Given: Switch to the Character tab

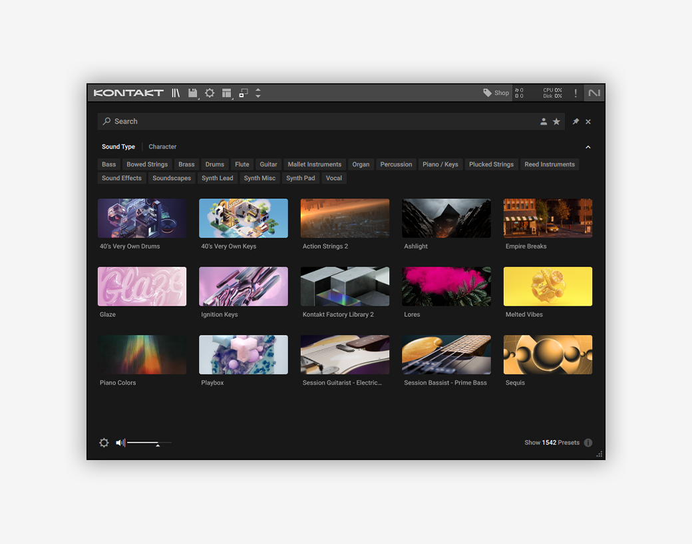Looking at the screenshot, I should click(x=162, y=146).
